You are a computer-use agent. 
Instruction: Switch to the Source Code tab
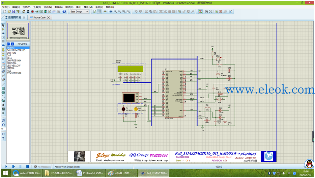point(39,18)
